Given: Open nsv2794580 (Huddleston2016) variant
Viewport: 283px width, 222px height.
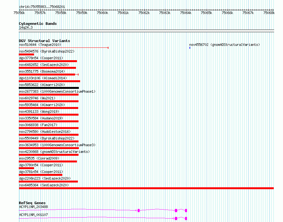Looking at the screenshot, I should (x=45, y=132).
